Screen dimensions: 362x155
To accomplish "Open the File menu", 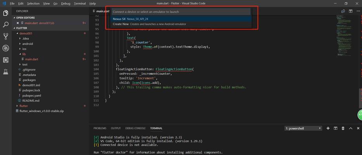I will click(x=12, y=3).
